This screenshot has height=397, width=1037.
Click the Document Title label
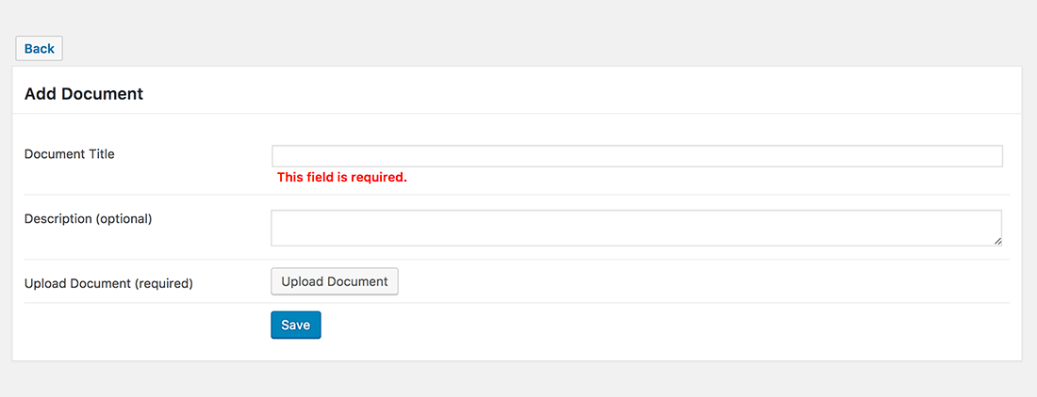tap(70, 153)
